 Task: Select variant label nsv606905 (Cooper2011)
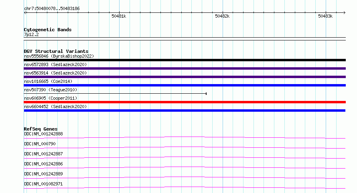pyautogui.click(x=51, y=98)
